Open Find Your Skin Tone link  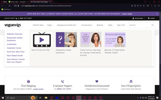pyautogui.click(x=16, y=52)
